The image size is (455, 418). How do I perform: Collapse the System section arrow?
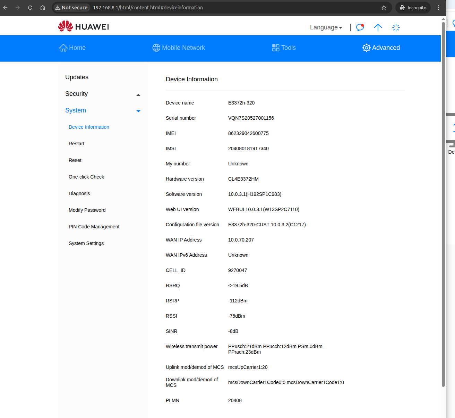(x=138, y=111)
